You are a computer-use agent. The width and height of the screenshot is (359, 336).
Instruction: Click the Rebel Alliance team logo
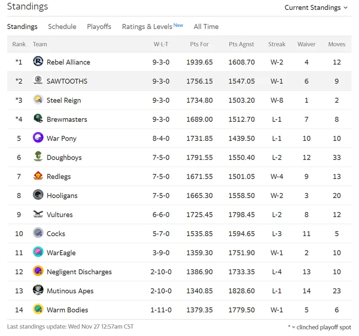point(38,61)
